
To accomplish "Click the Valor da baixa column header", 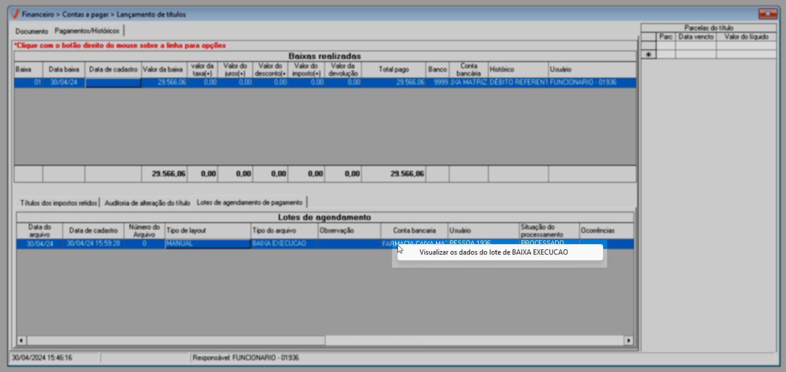I will [164, 70].
